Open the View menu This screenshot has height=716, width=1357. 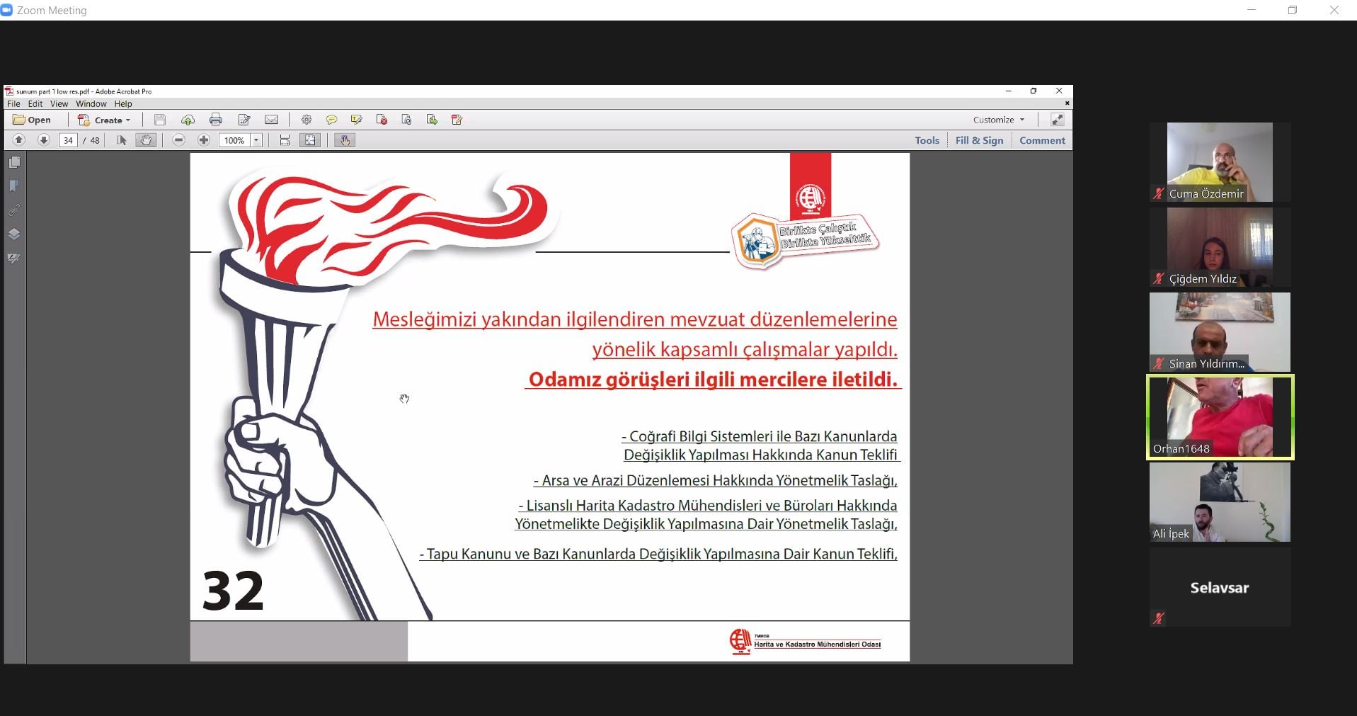coord(59,103)
